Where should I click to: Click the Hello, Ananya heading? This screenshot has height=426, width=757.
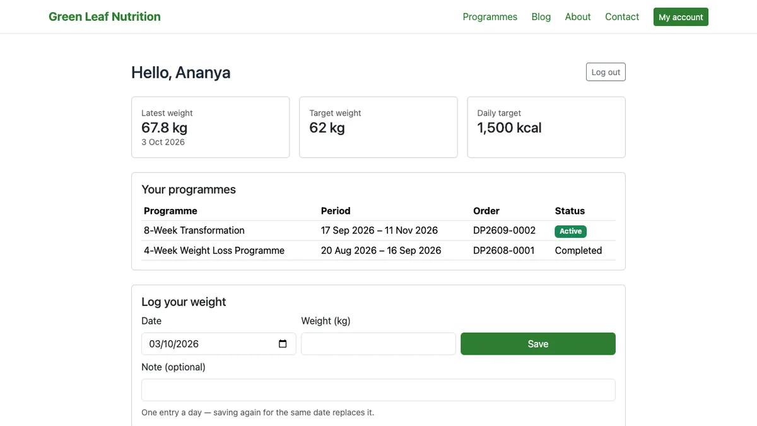[x=181, y=73]
